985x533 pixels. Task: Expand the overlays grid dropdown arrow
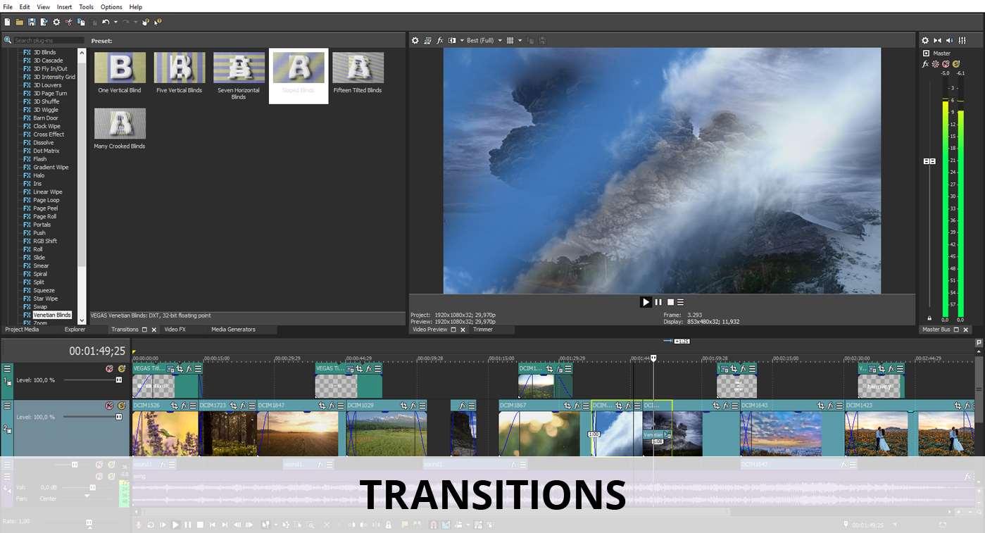[520, 41]
